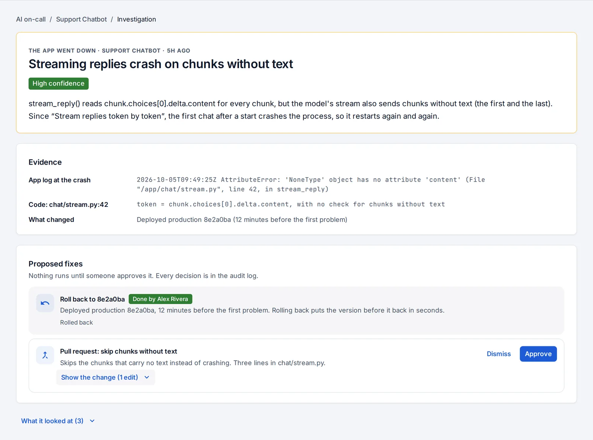593x440 pixels.
Task: Click the Proposed fixes heading
Action: [56, 264]
